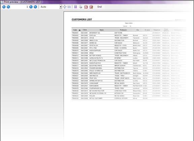194x141 pixels.
Task: Go to previous page of preview
Action: point(8,7)
